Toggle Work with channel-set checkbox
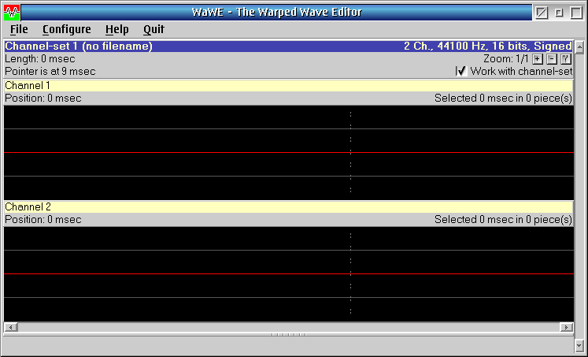The image size is (588, 357). [460, 72]
